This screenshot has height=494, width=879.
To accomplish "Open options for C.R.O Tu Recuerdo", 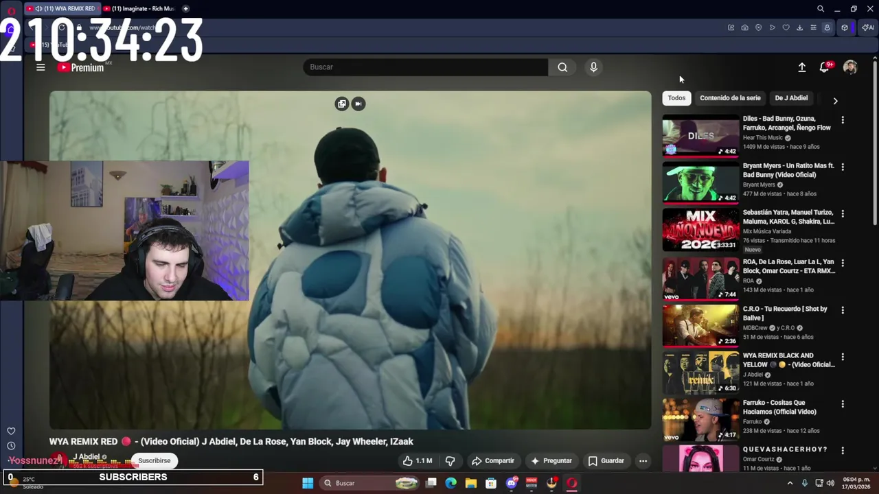I will point(843,310).
